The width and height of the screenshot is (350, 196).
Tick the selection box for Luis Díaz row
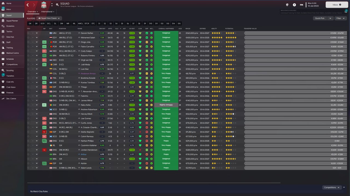click(29, 69)
